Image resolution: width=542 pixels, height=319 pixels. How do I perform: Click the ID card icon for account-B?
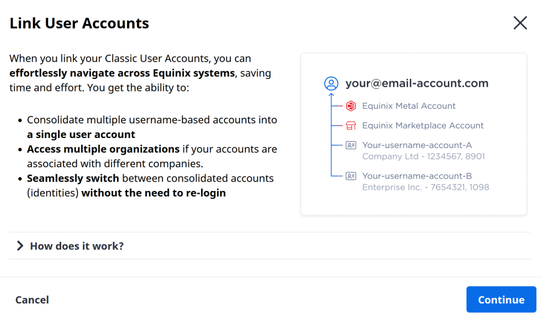[351, 176]
